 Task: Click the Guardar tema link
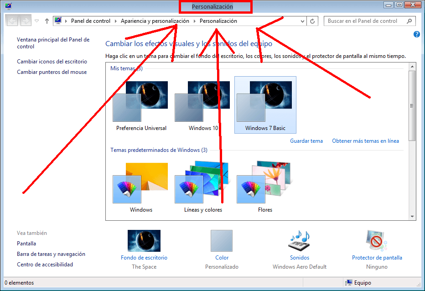click(306, 141)
